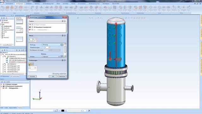Click the select-element icon beside Anfang field
Viewport: 202px width, 114px height.
tap(62, 56)
